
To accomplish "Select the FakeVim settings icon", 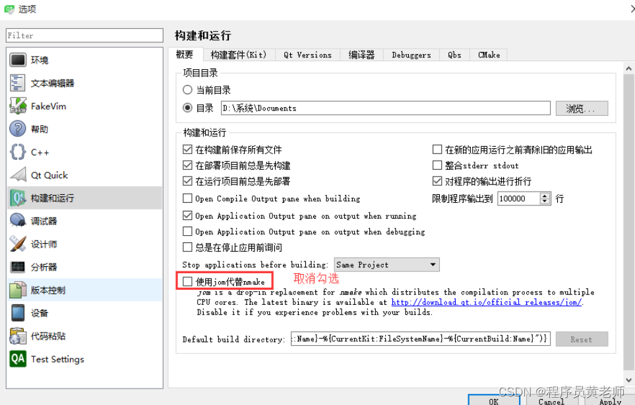I will tap(18, 105).
